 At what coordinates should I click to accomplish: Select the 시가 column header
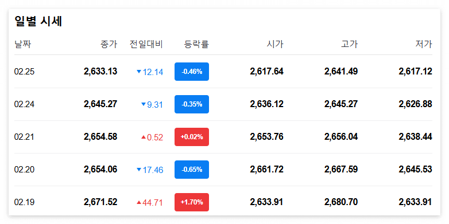275,44
